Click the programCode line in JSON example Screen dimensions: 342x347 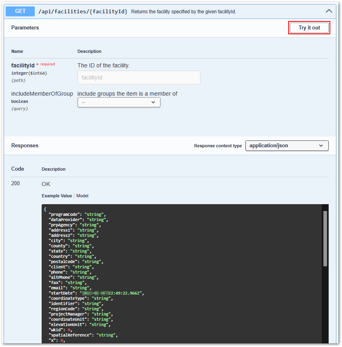click(x=77, y=214)
